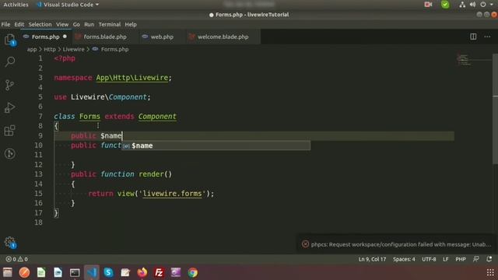
Task: Open the text editor notepad in dock
Action: (x=125, y=272)
